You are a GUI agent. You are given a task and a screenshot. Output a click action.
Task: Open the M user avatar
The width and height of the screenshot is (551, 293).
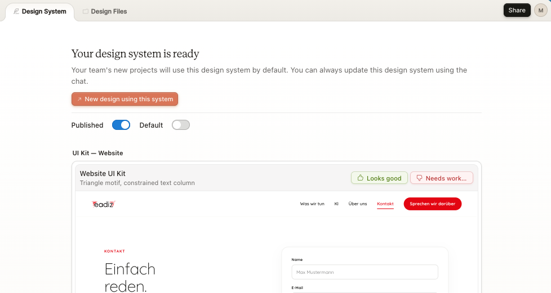tap(540, 11)
